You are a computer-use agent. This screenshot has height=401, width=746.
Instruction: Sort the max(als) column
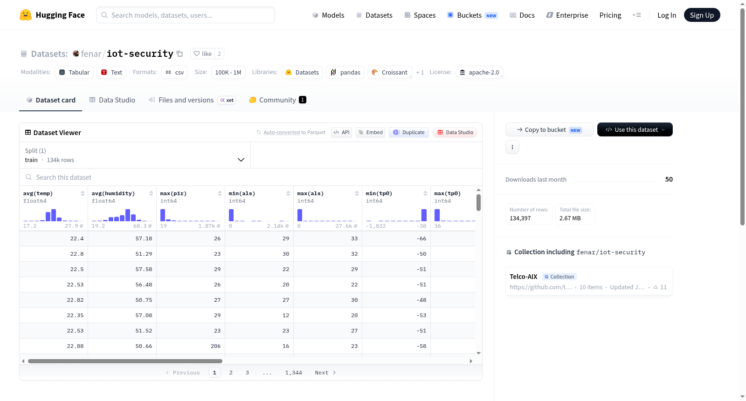[357, 193]
